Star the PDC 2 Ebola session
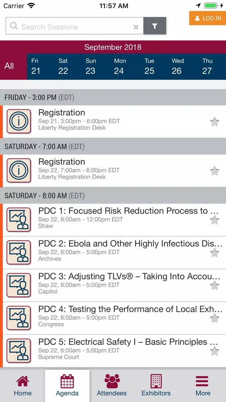 (214, 253)
